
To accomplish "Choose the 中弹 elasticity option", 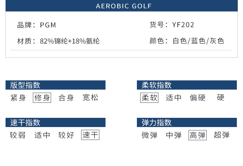I will (173, 135).
